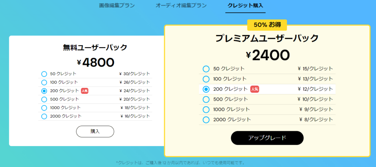Select 200 credits radio in premium pack

[x=206, y=89]
